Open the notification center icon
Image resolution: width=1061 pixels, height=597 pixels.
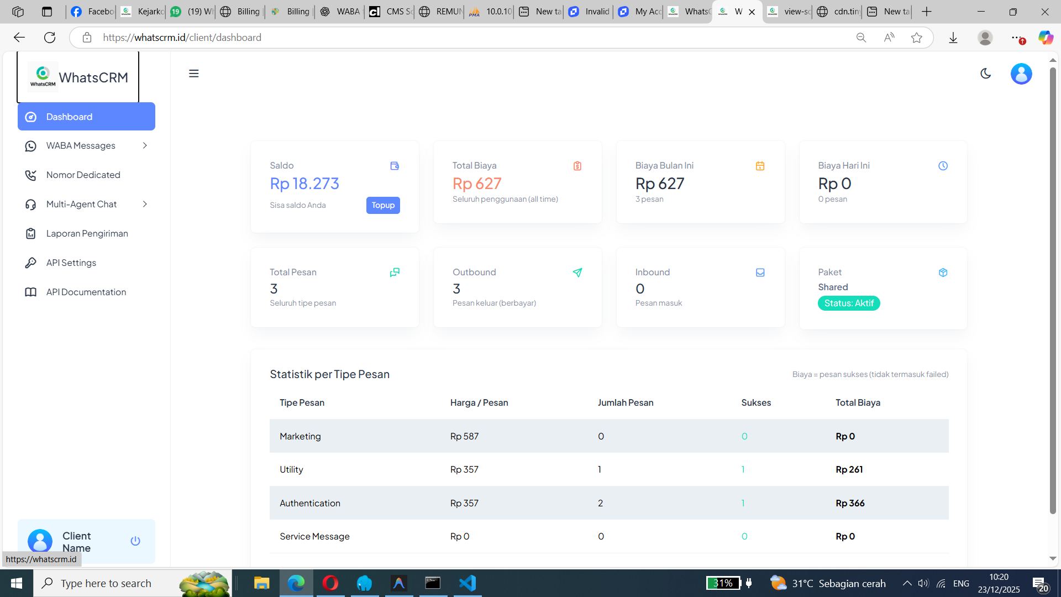pyautogui.click(x=1041, y=584)
